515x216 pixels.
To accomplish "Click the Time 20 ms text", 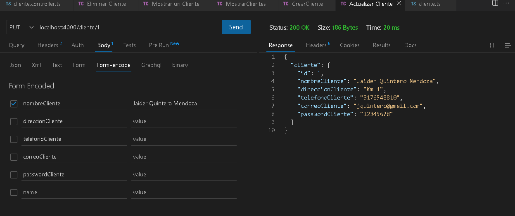I will tap(383, 28).
